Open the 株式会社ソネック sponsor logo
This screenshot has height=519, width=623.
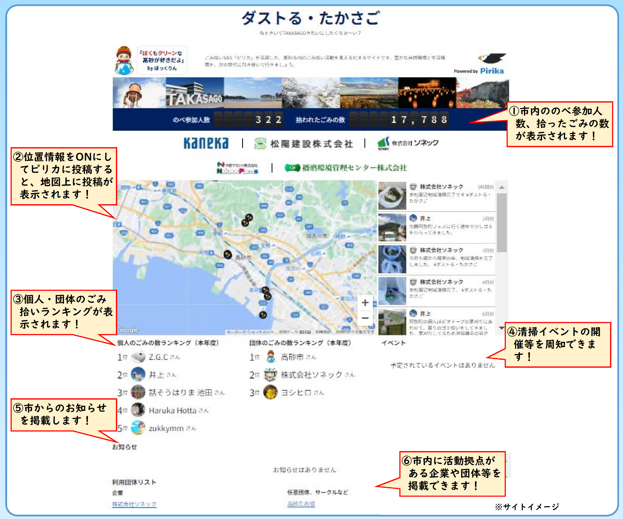click(408, 143)
